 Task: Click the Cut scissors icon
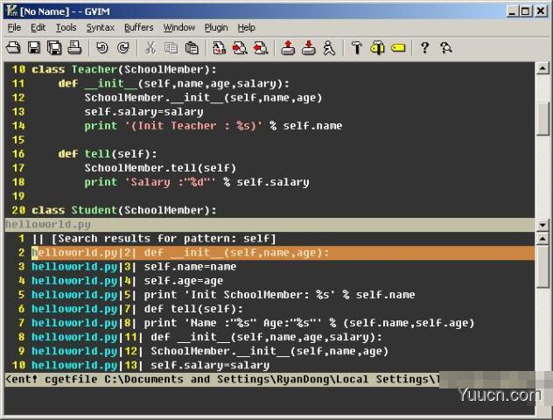pyautogui.click(x=150, y=47)
